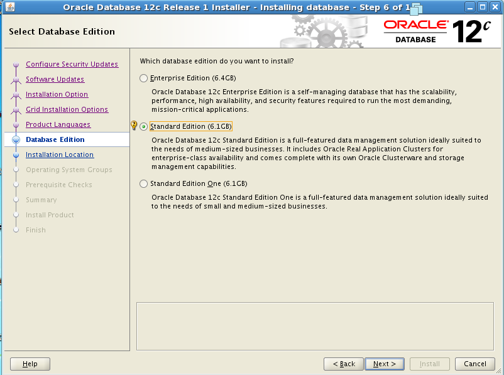The height and width of the screenshot is (375, 504).
Task: Choose Standard Edition One radio button
Action: click(x=144, y=184)
